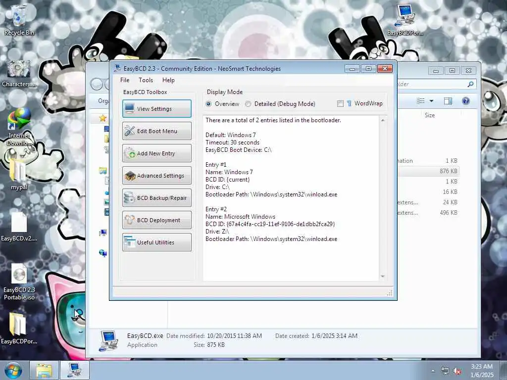Click the change view icon in Explorer
This screenshot has width=507, height=380.
(421, 101)
